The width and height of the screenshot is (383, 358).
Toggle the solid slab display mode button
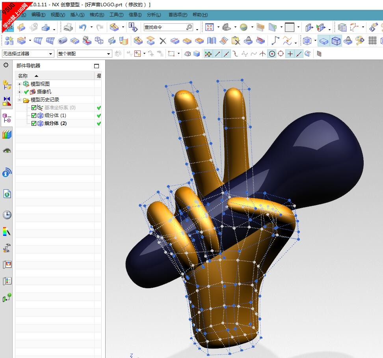(324, 41)
